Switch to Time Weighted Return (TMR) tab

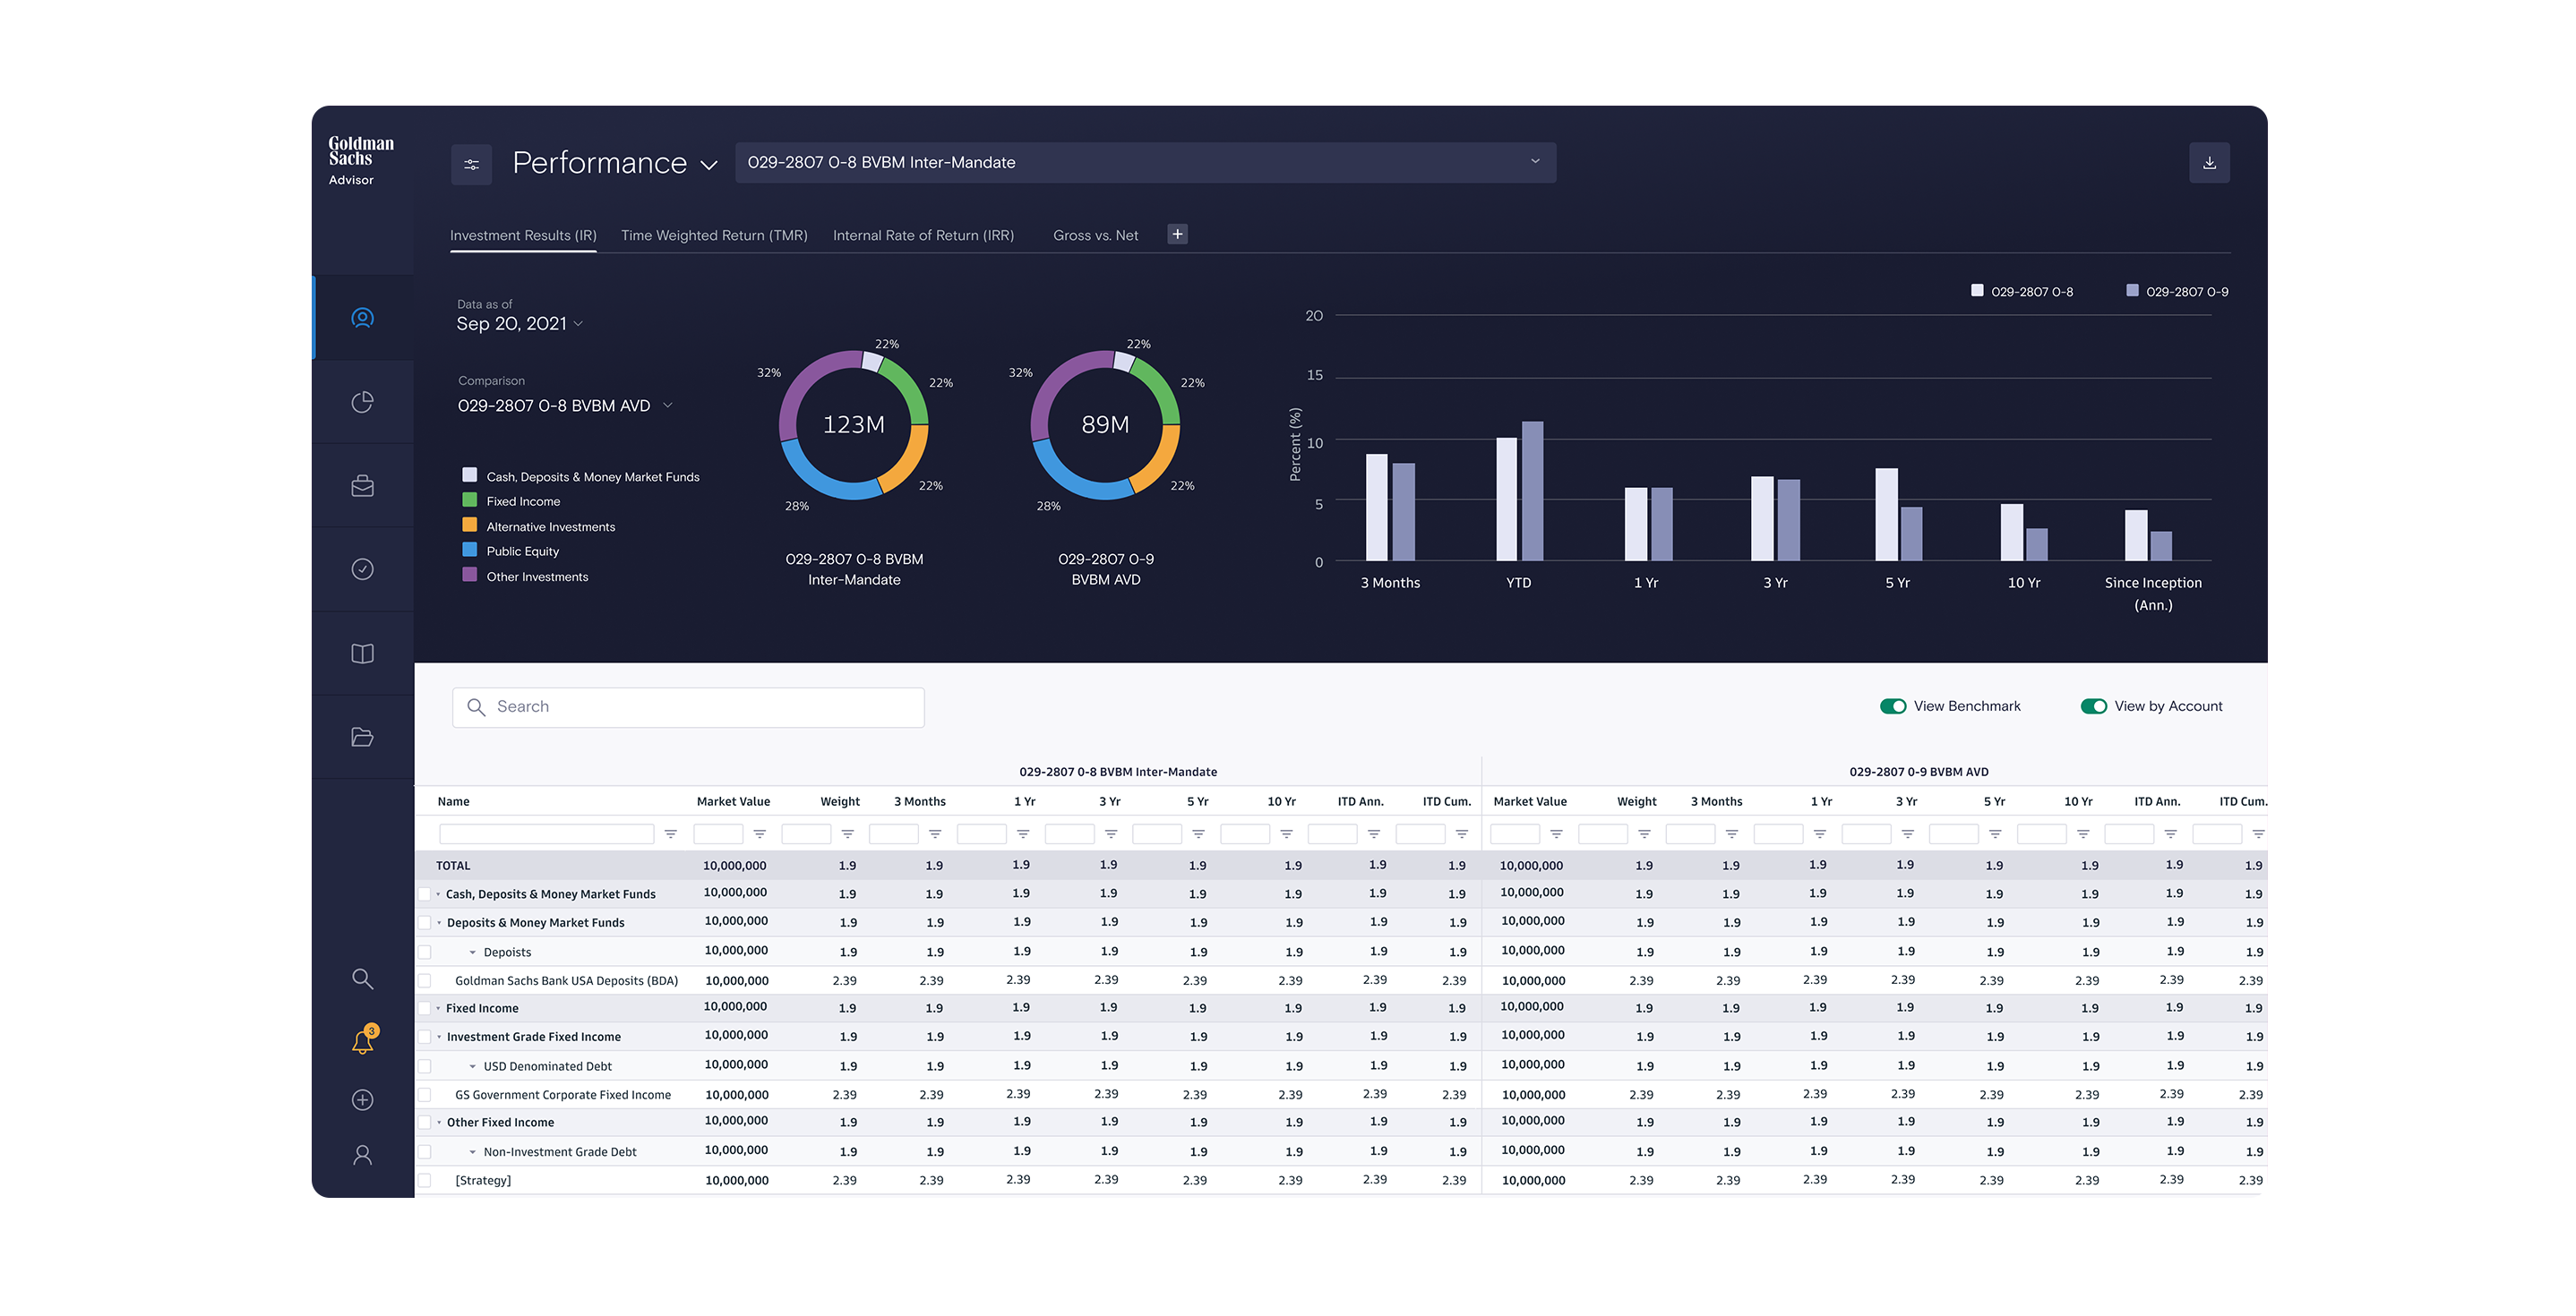coord(713,235)
